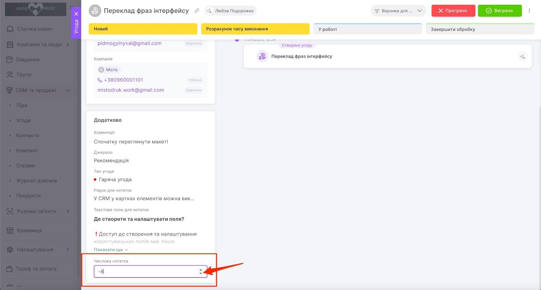This screenshot has width=541, height=290.
Task: Open the Місто company chip
Action: [109, 70]
